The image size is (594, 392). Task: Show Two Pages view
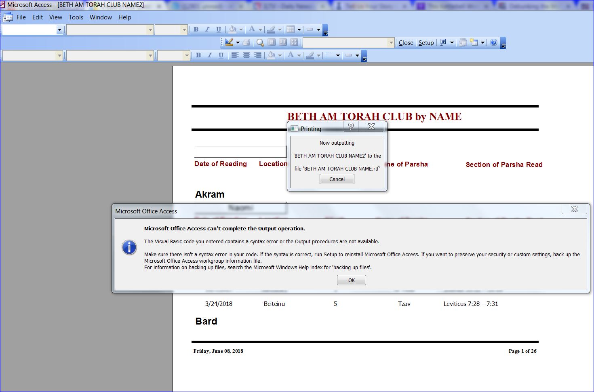click(x=283, y=42)
